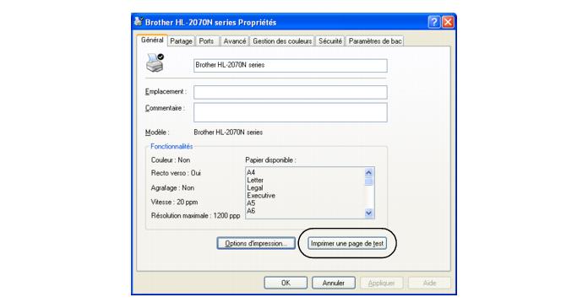The height and width of the screenshot is (308, 588).
Task: Click the Fonctionnalités group heading
Action: coord(171,147)
